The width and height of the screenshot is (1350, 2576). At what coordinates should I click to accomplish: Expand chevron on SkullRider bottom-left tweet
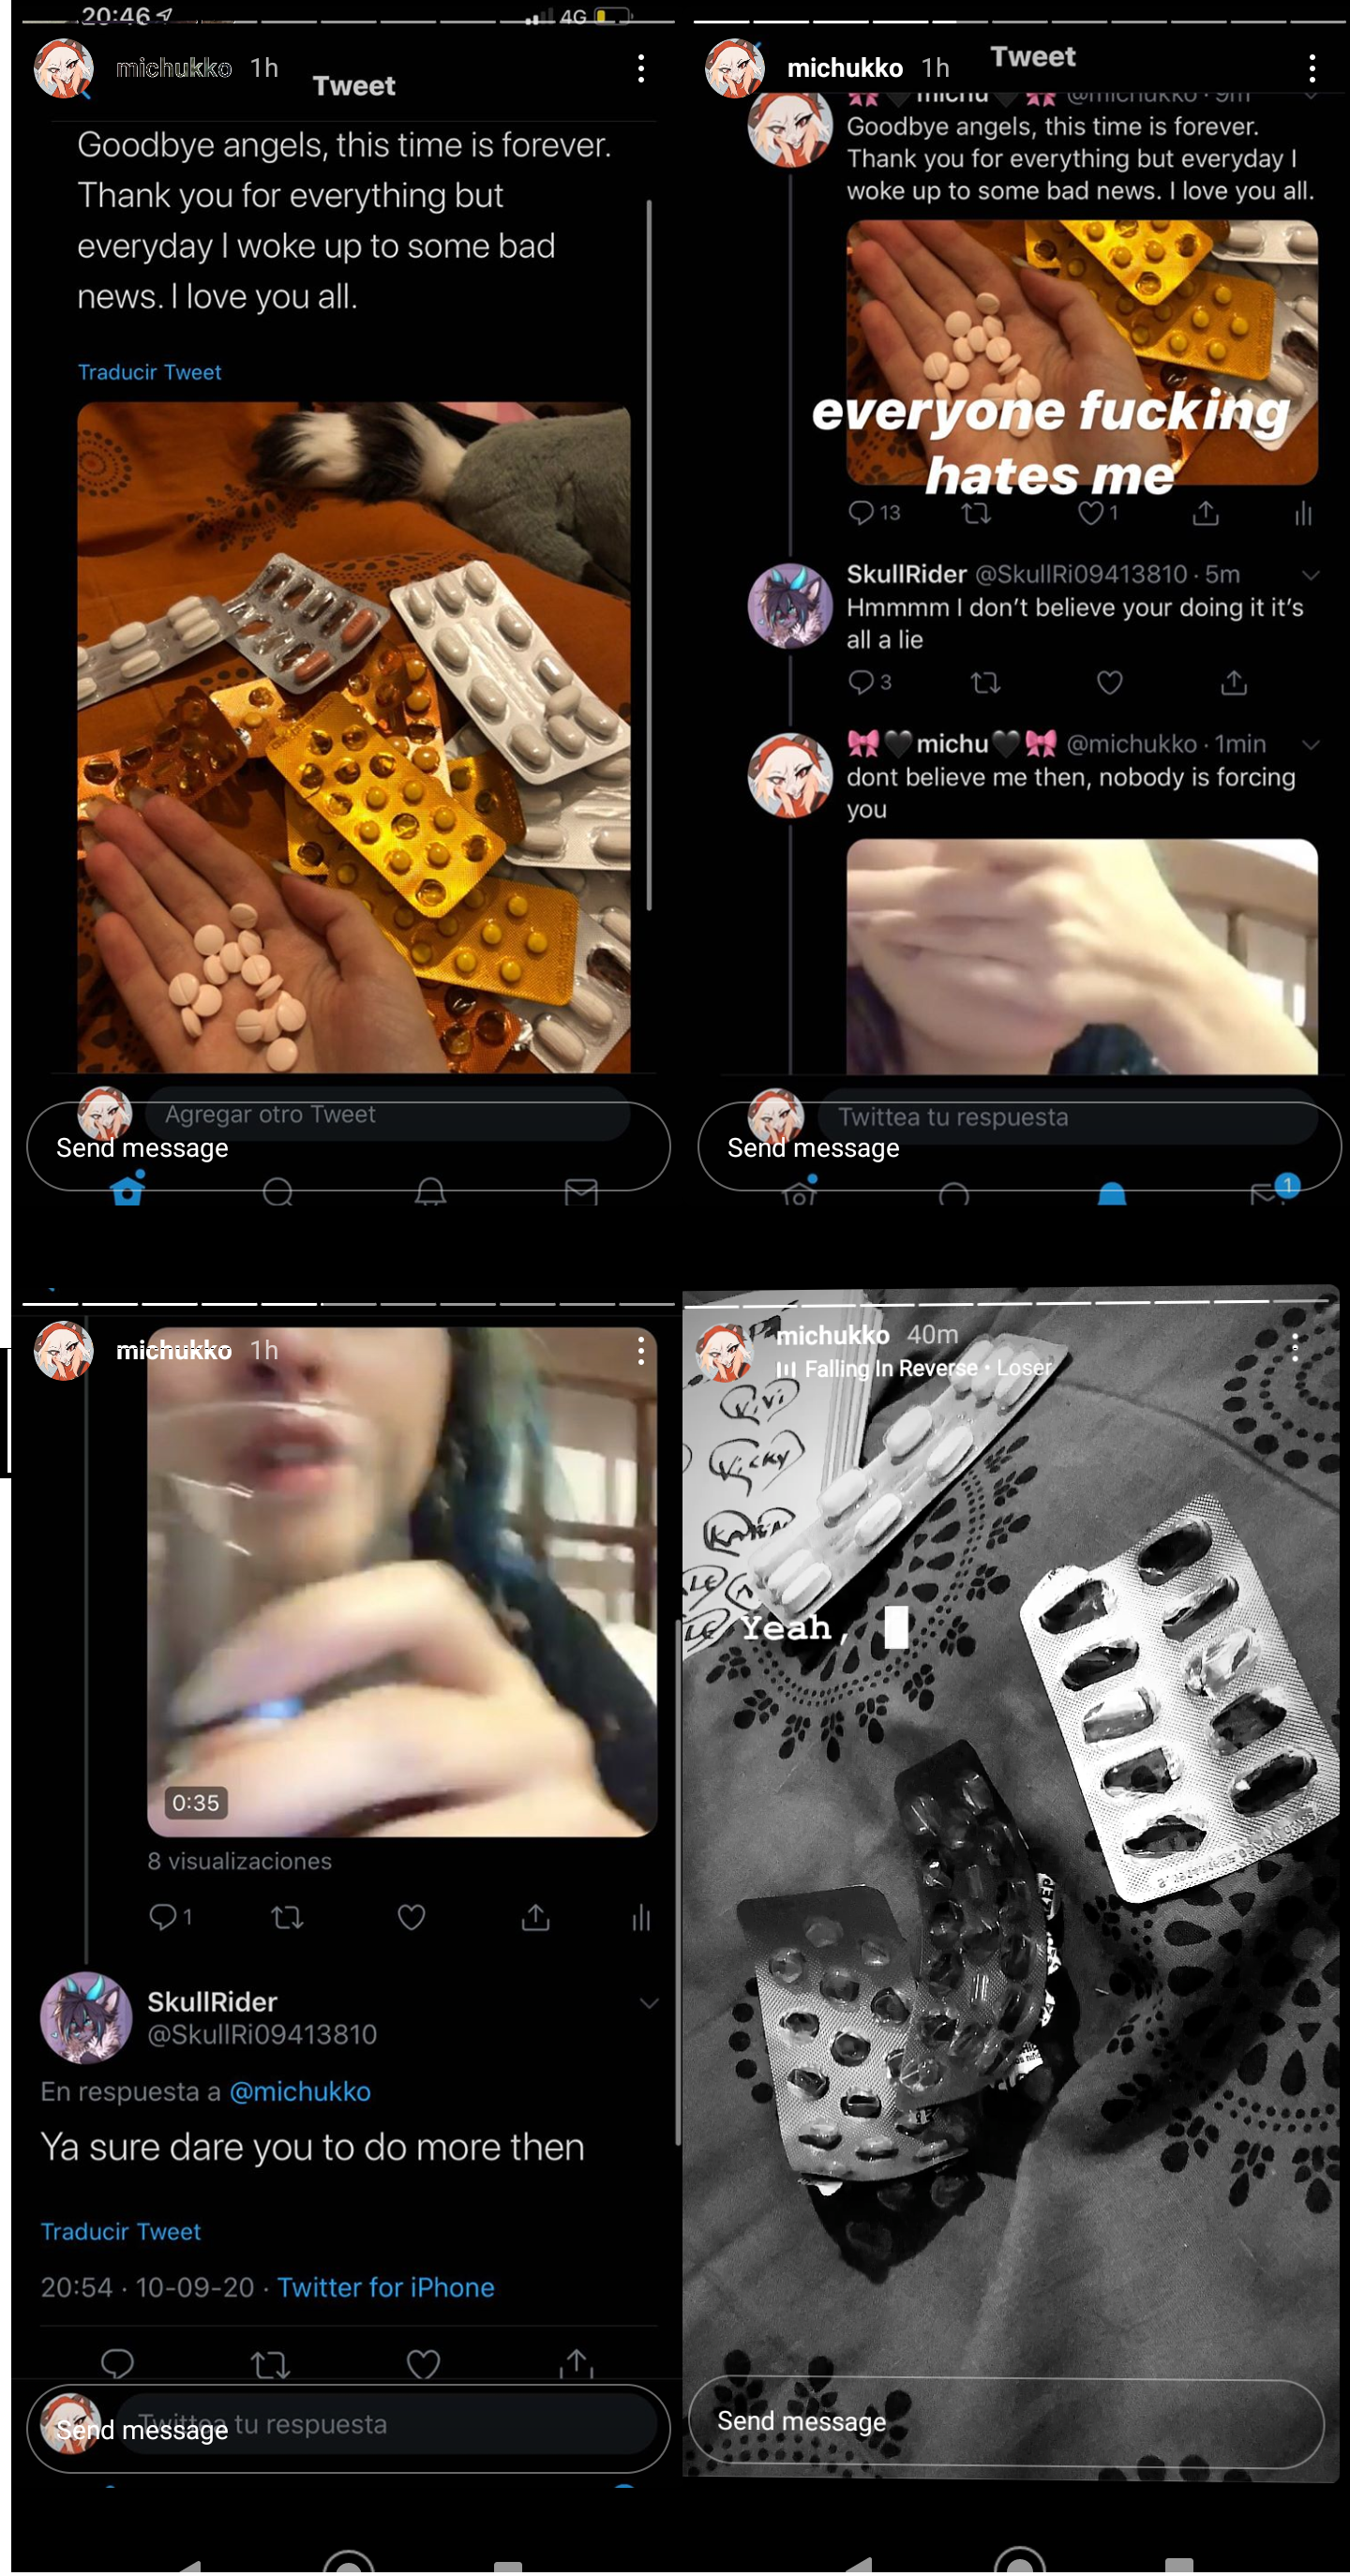pos(648,2003)
